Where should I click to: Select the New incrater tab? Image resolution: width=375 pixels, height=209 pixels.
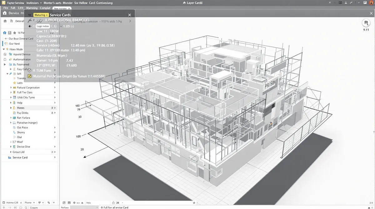click(62, 8)
